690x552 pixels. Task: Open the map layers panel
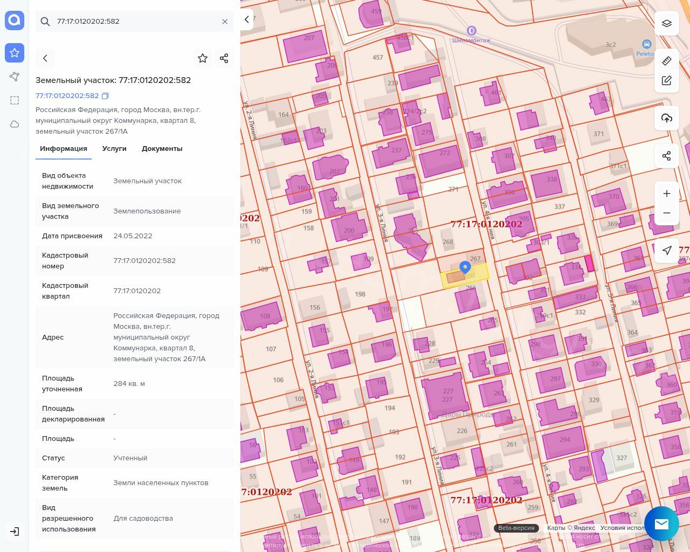coord(667,23)
